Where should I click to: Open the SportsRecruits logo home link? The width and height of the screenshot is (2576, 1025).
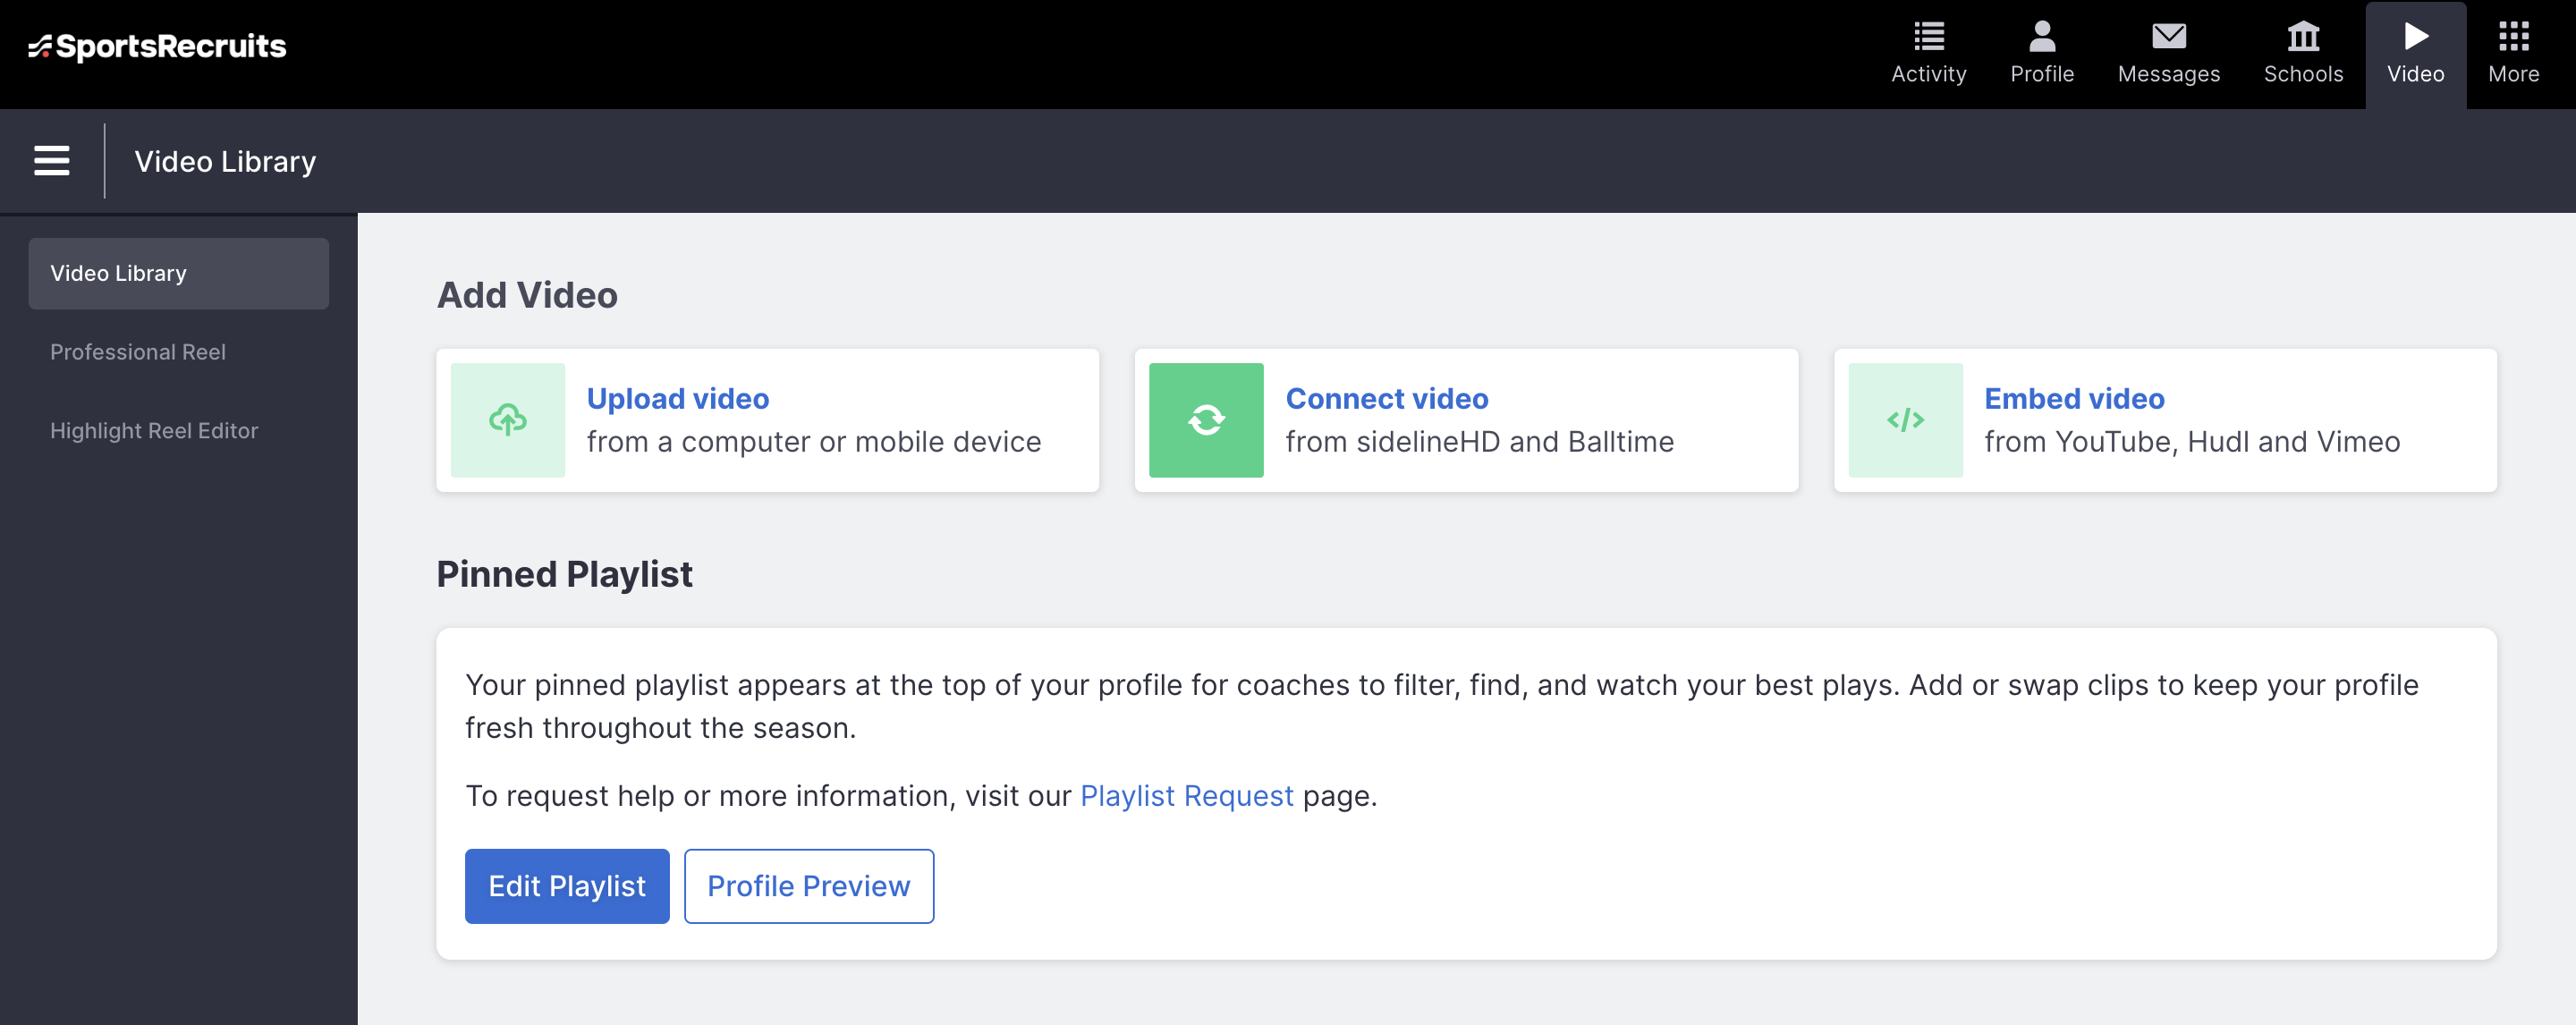[x=157, y=46]
